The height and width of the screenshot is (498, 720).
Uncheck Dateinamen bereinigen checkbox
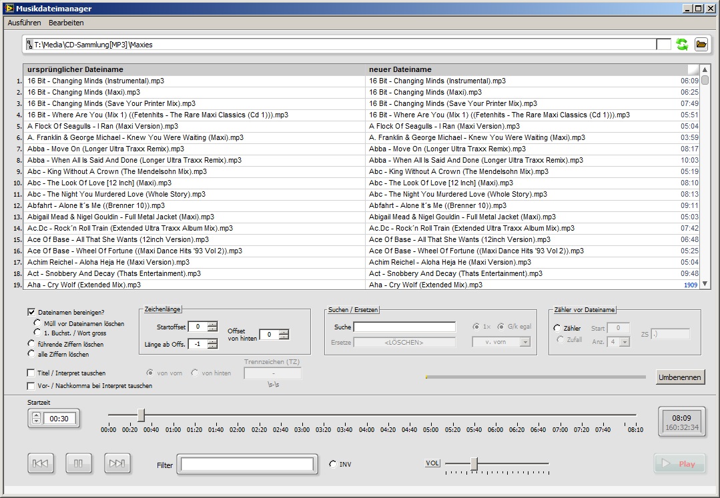pyautogui.click(x=31, y=312)
